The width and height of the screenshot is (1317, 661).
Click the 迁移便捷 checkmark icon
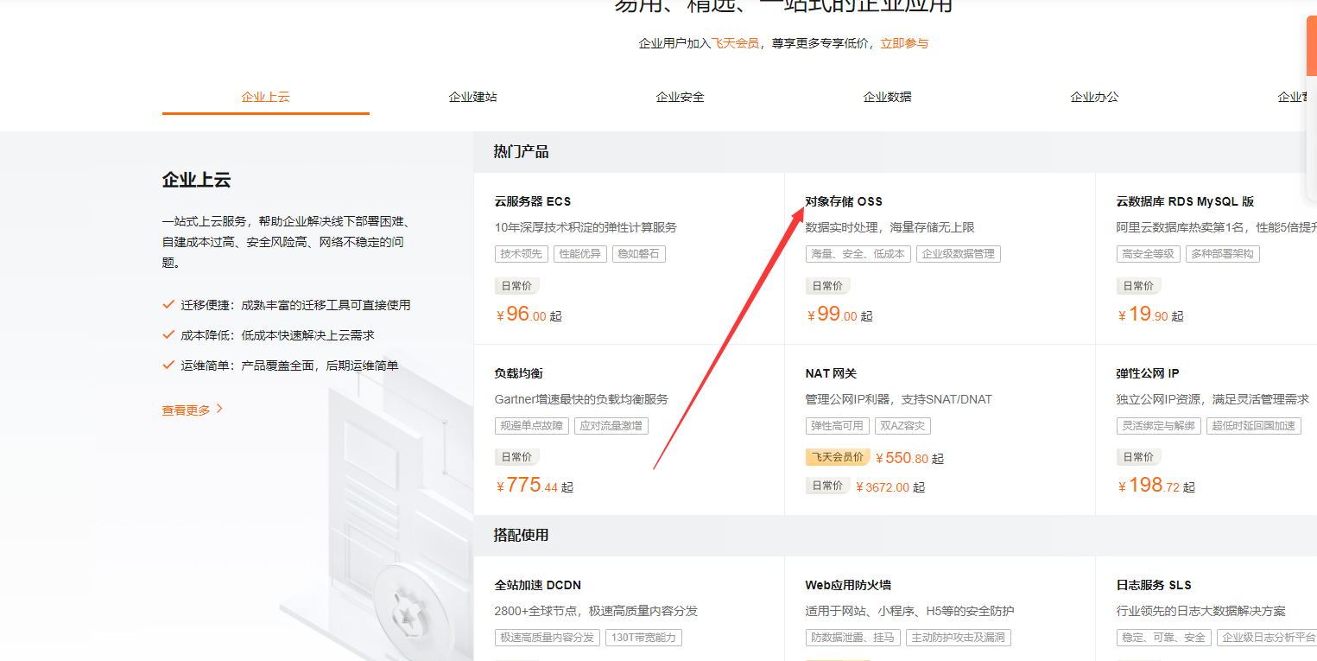pos(168,304)
